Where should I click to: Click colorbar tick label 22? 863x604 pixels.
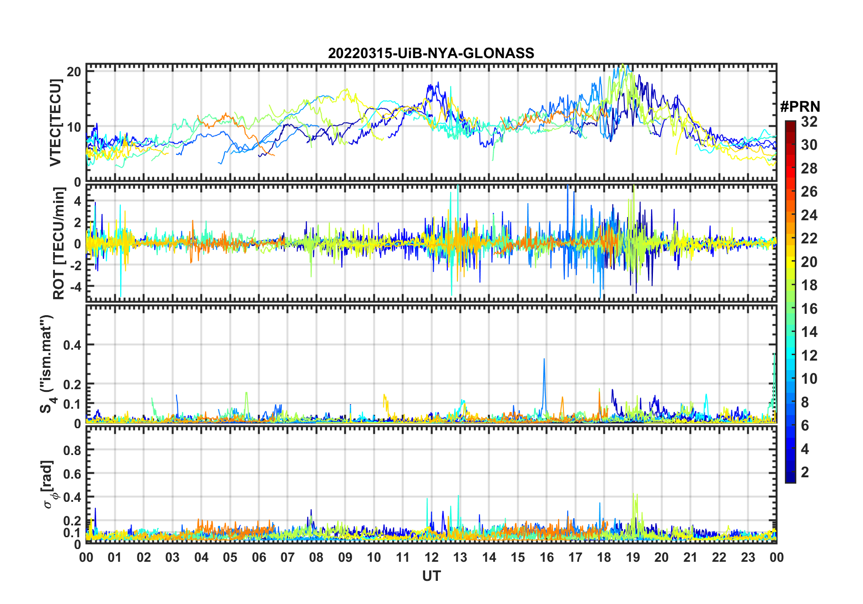[809, 238]
